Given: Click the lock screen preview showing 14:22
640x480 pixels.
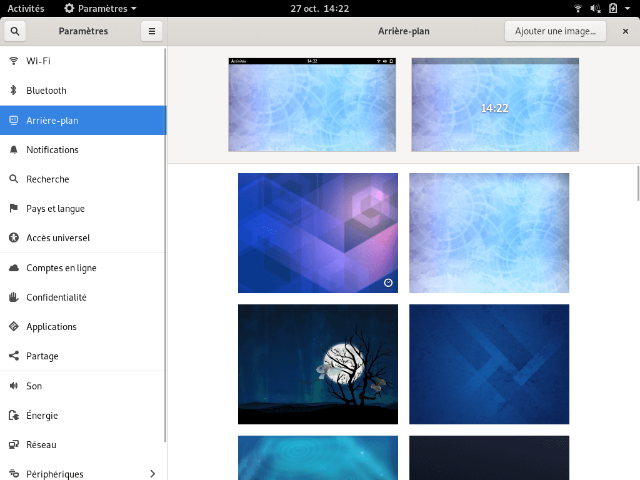Looking at the screenshot, I should 495,105.
